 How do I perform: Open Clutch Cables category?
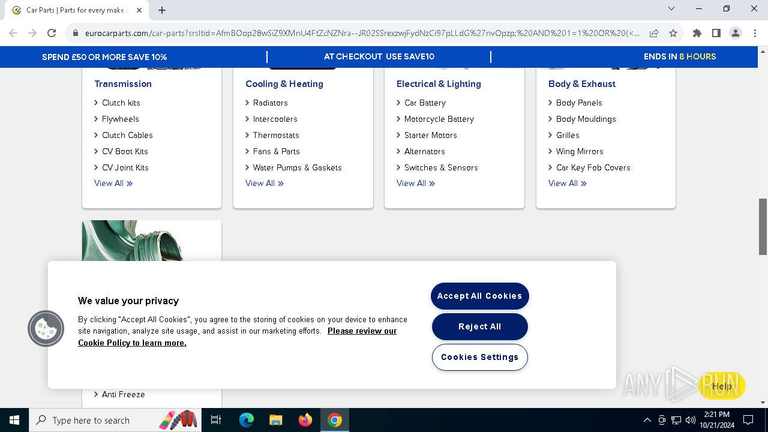(127, 135)
